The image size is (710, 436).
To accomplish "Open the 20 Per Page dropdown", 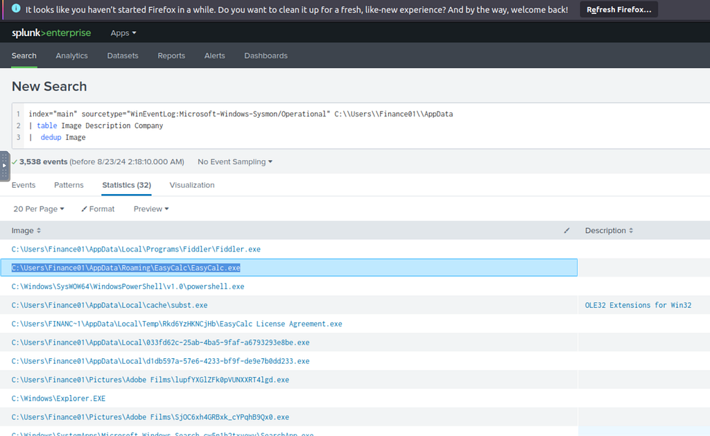I will coord(39,209).
